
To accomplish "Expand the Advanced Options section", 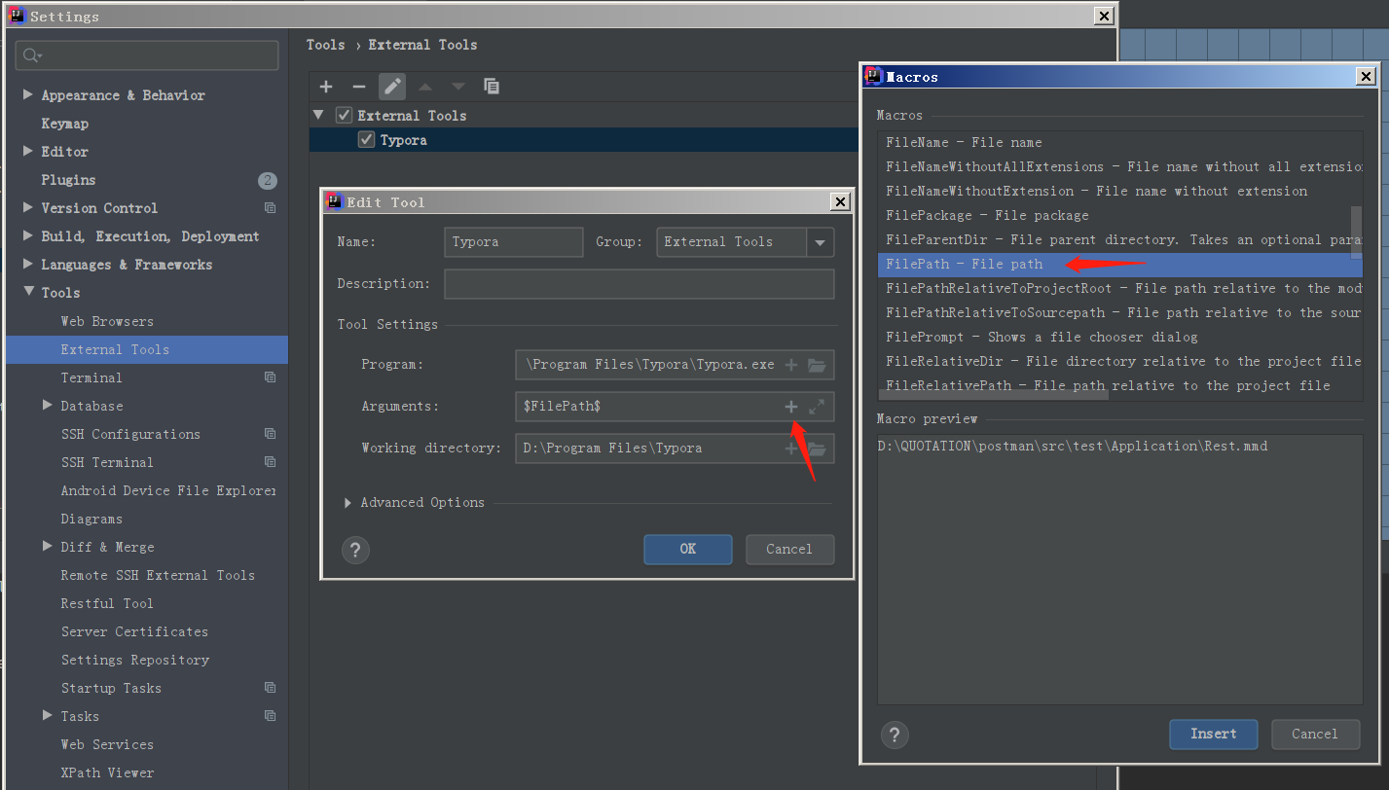I will pyautogui.click(x=347, y=502).
